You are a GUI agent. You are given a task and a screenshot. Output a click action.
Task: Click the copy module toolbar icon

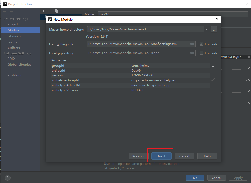click(x=57, y=11)
